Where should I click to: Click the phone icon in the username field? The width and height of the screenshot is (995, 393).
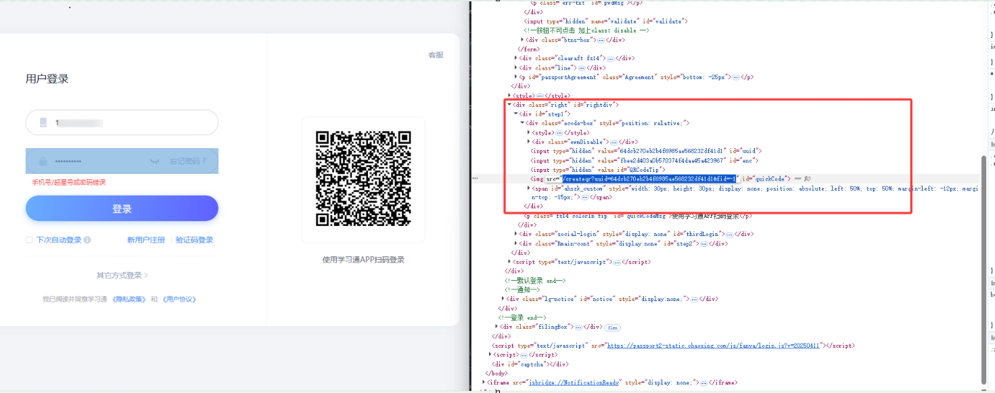click(x=42, y=122)
